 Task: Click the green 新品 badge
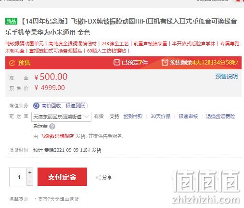point(11,21)
